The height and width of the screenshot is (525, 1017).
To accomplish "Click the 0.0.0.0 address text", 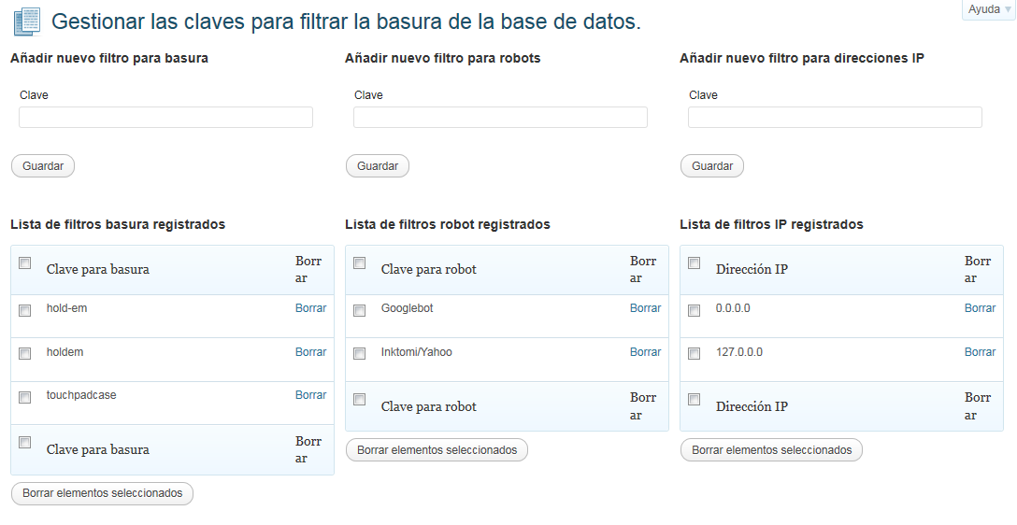I will 733,308.
